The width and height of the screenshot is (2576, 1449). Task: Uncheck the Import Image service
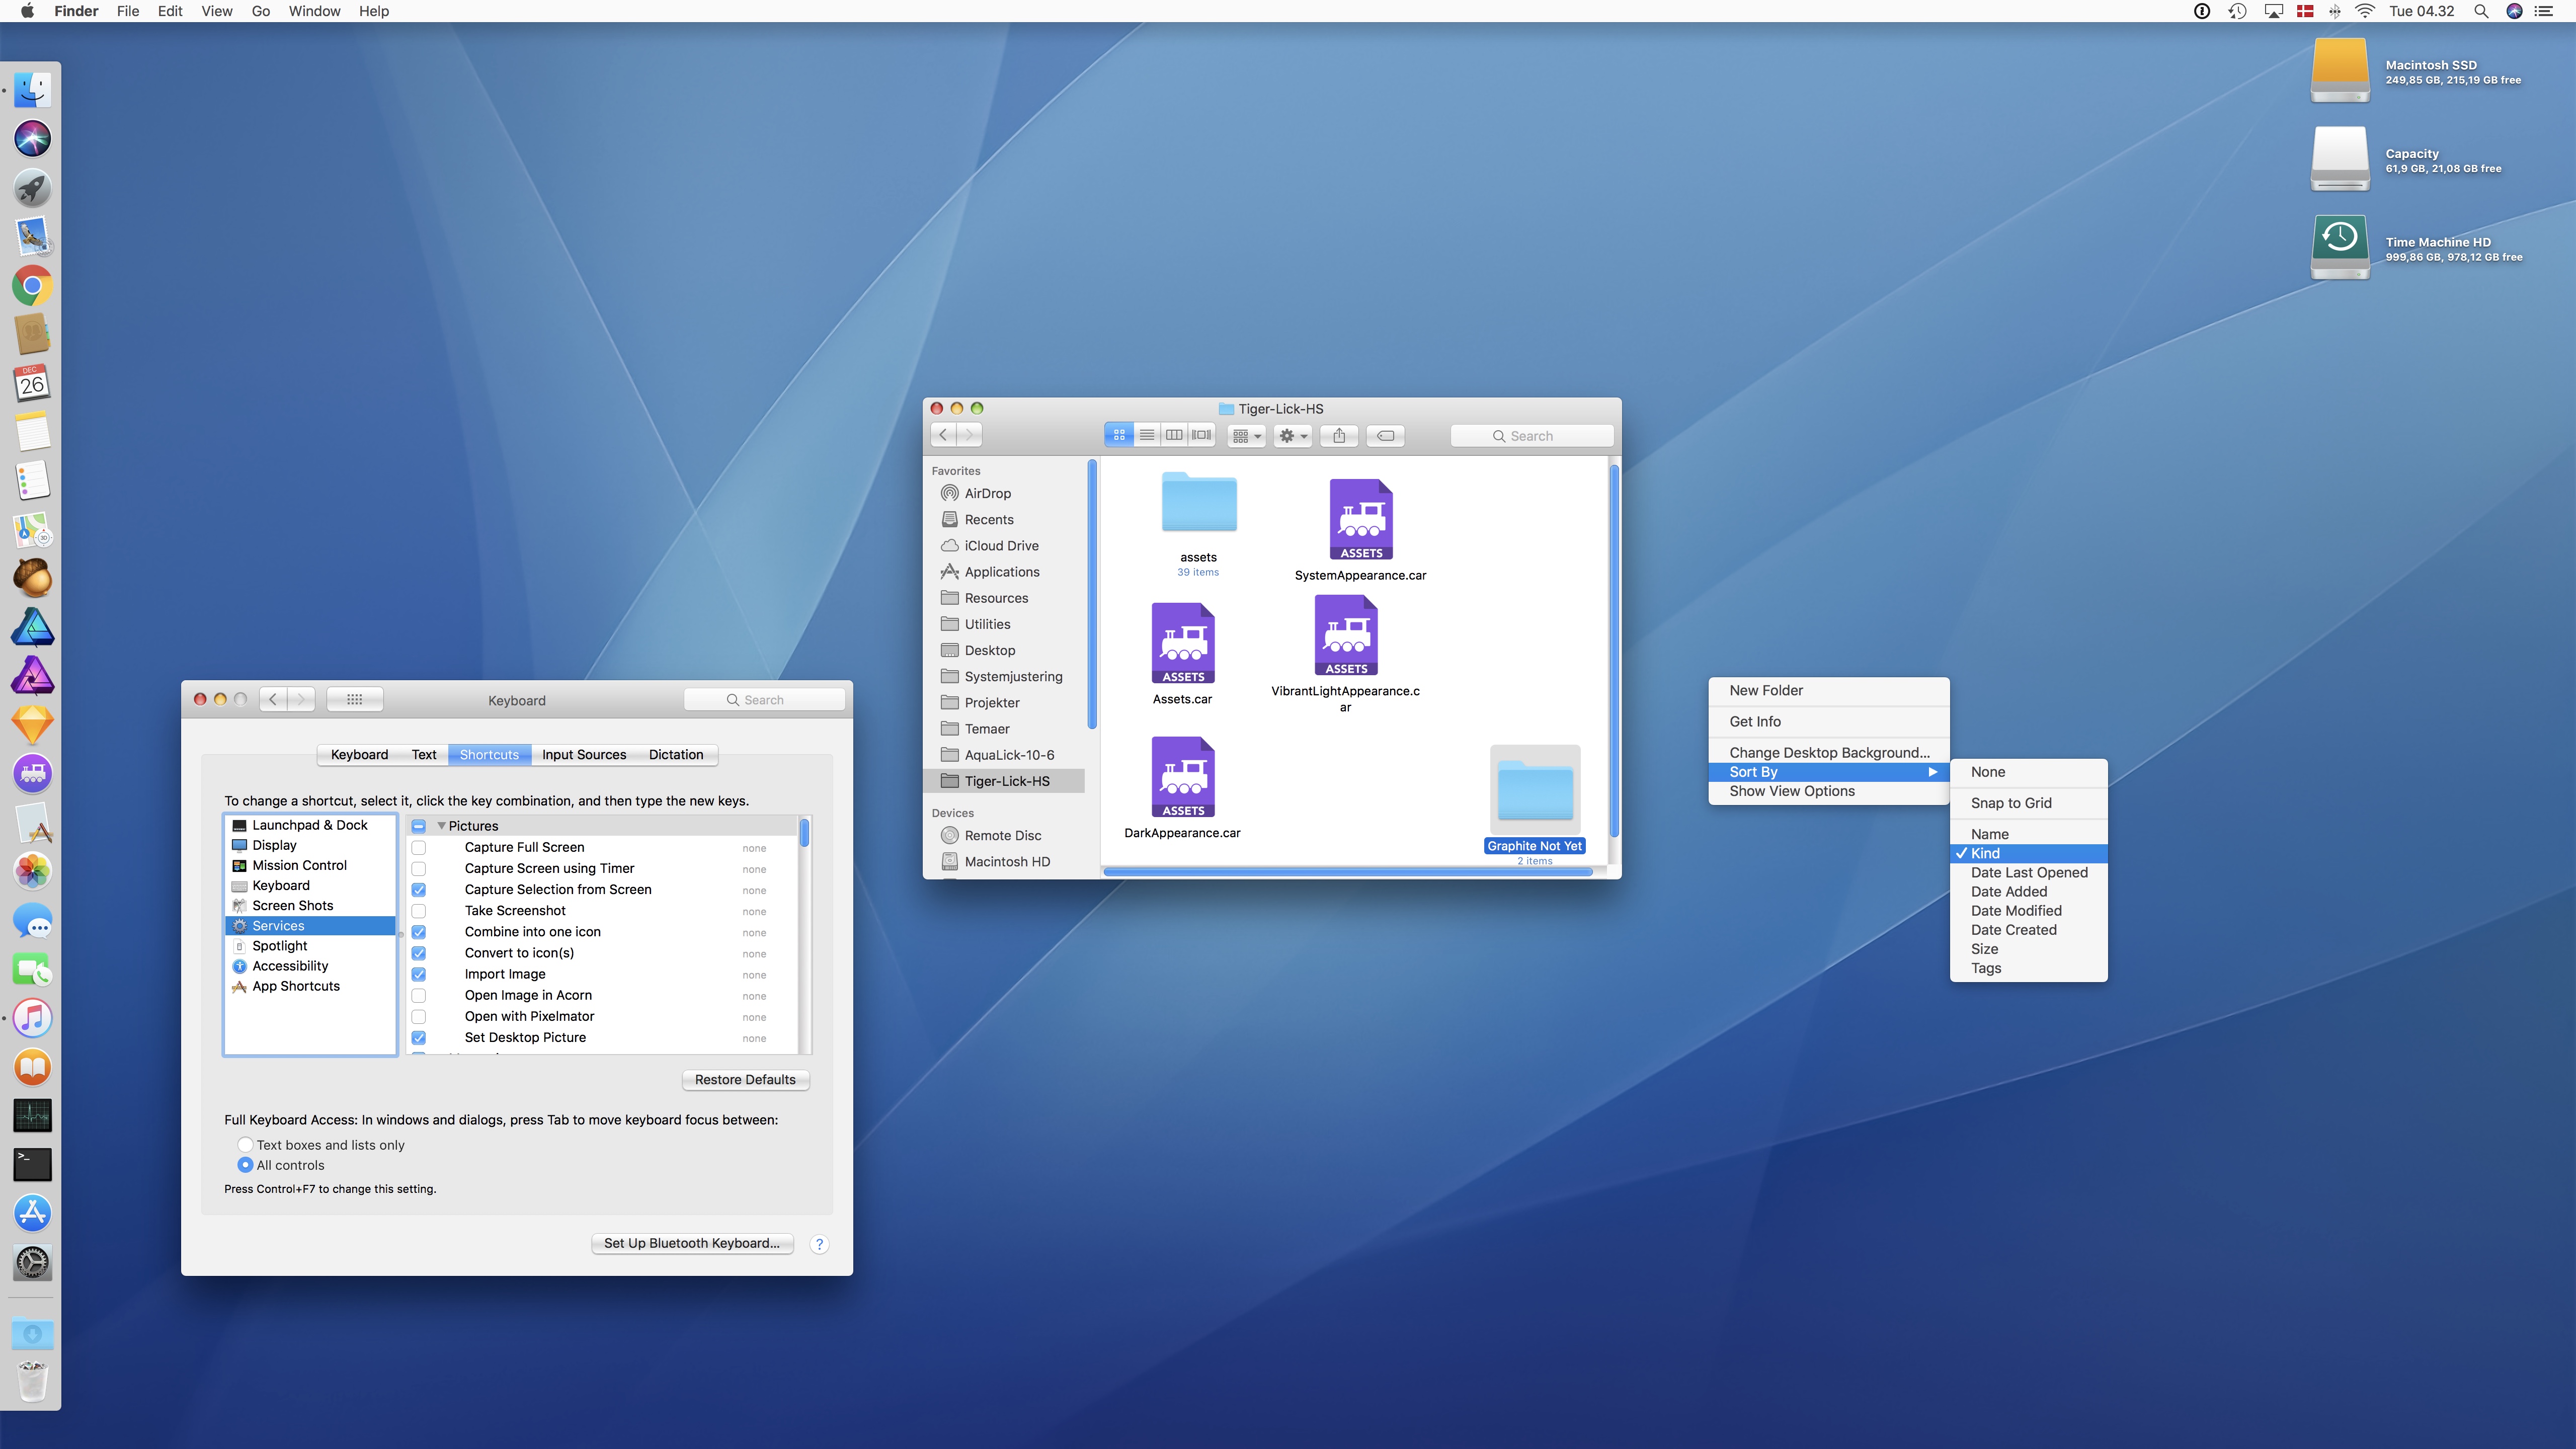tap(419, 974)
